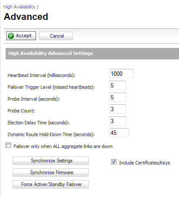179x197 pixels.
Task: Click the Synchronize Settings button
Action: 51,161
